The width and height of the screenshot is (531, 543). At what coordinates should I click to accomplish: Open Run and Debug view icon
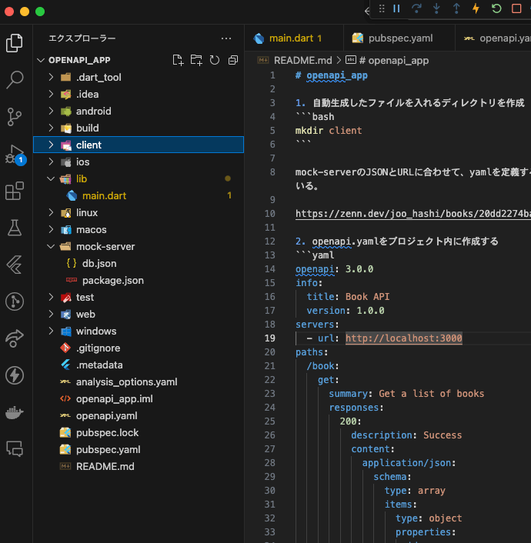pyautogui.click(x=15, y=154)
